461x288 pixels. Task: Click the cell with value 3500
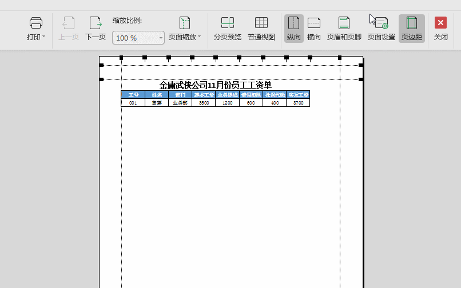click(x=204, y=102)
